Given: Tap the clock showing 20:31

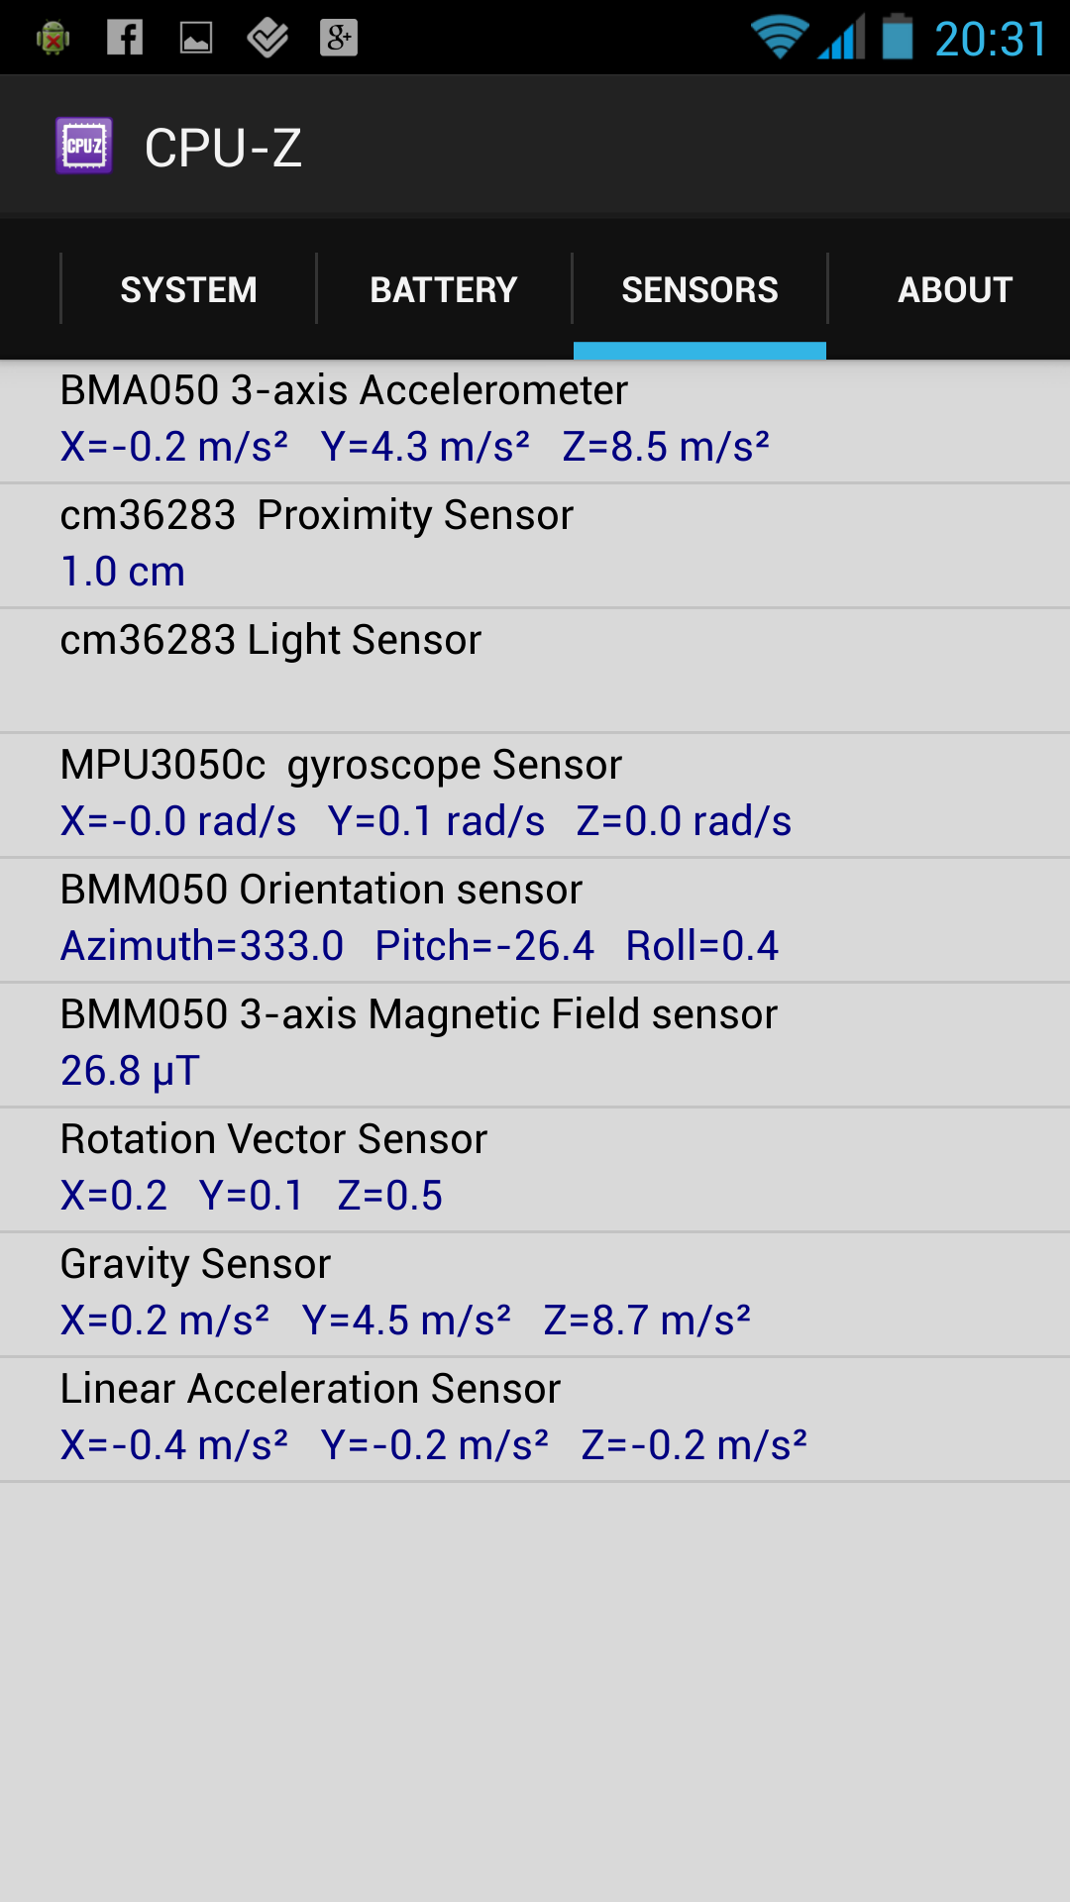Looking at the screenshot, I should (990, 40).
